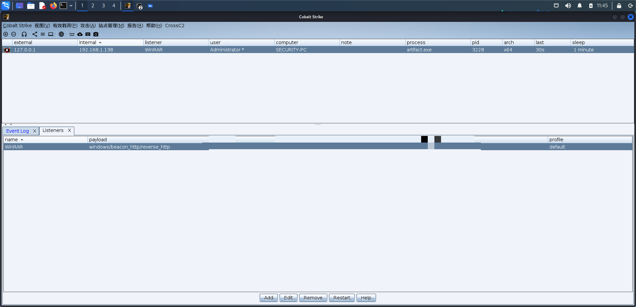Switch to target table laptop icon
Image resolution: width=636 pixels, height=307 pixels.
(51, 34)
